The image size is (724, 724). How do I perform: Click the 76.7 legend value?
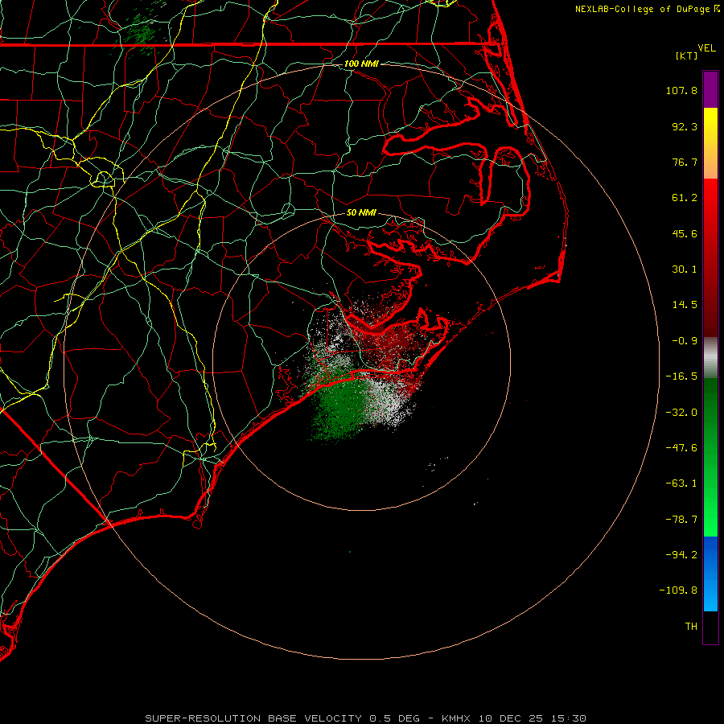coord(685,162)
